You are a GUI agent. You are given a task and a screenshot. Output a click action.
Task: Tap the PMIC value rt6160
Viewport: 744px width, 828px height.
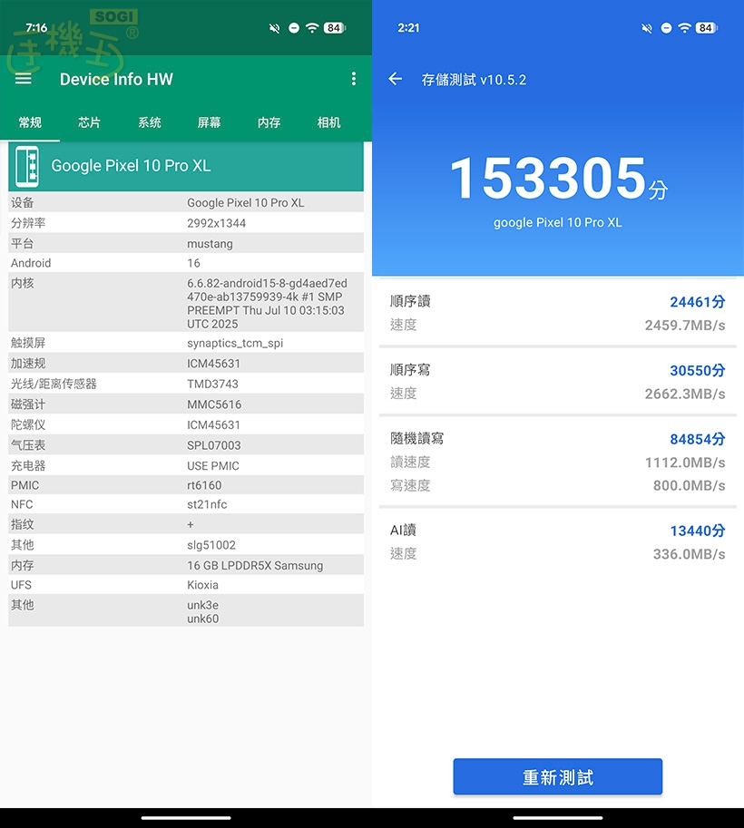[x=204, y=485]
